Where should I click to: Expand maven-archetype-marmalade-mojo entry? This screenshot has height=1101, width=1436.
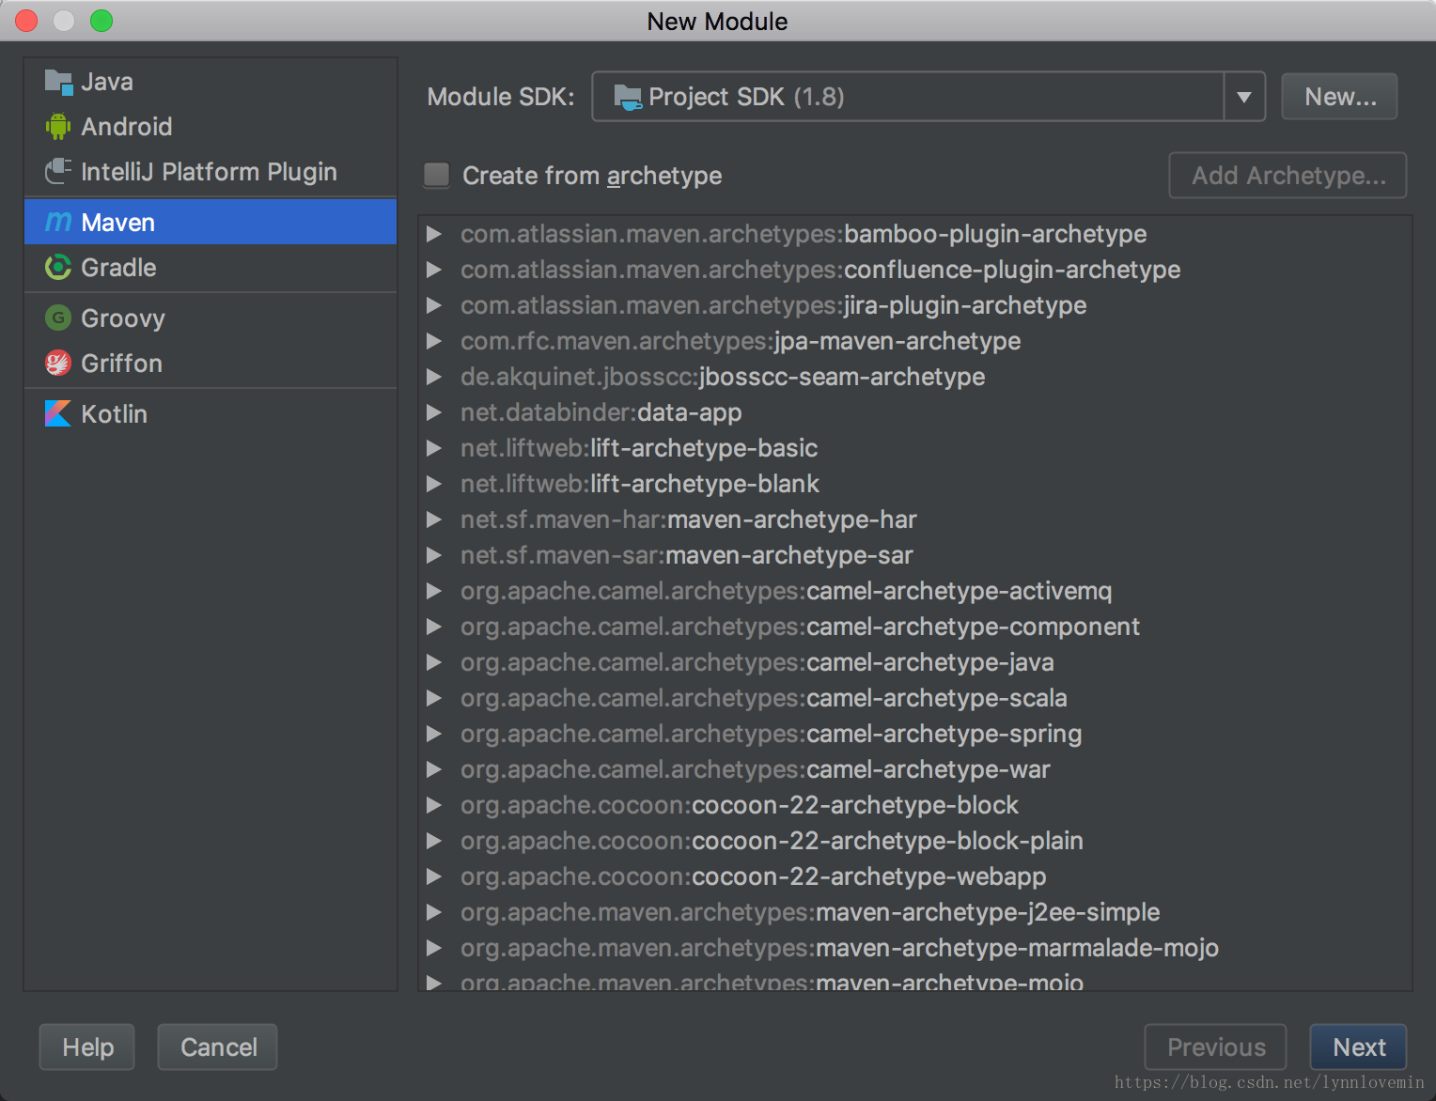click(x=434, y=948)
